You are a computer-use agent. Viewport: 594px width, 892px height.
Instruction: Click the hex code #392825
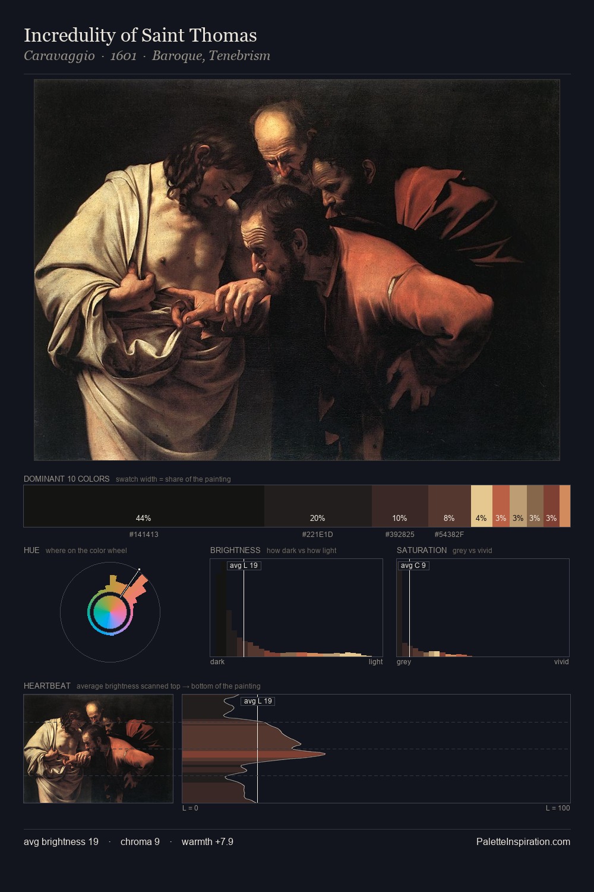(400, 535)
